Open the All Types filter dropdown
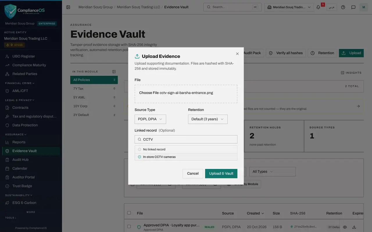Viewport: 372px width, 232px height. pyautogui.click(x=273, y=171)
